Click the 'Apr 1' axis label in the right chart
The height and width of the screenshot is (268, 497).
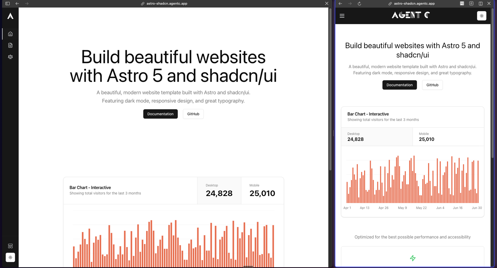(x=347, y=208)
